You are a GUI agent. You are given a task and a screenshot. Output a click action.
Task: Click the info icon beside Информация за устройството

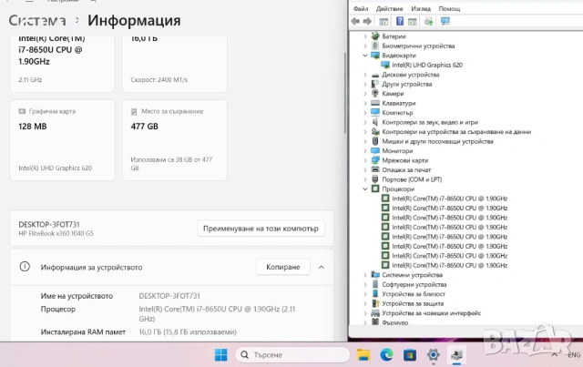coord(25,267)
